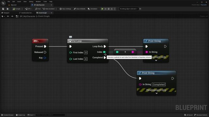Open Class Defaults

coord(79,9)
